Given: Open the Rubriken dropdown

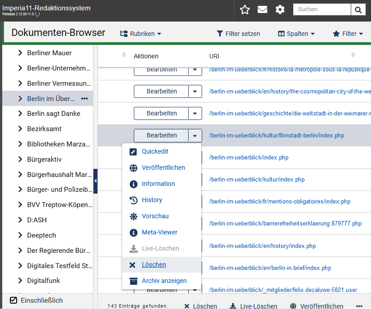Looking at the screenshot, I should tap(141, 34).
